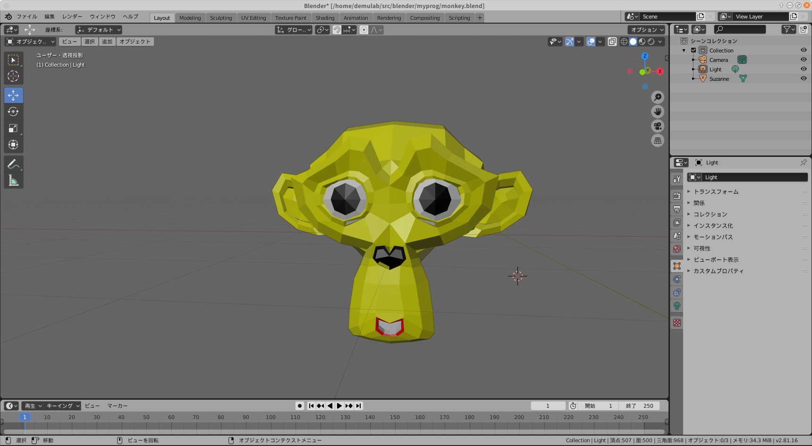The height and width of the screenshot is (446, 812).
Task: Open the オプション dropdown in viewport header
Action: click(x=647, y=30)
